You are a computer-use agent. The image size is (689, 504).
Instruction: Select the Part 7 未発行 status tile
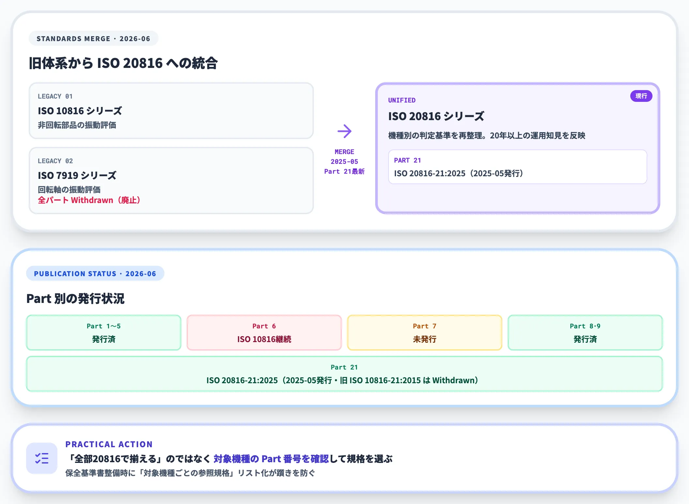click(425, 333)
